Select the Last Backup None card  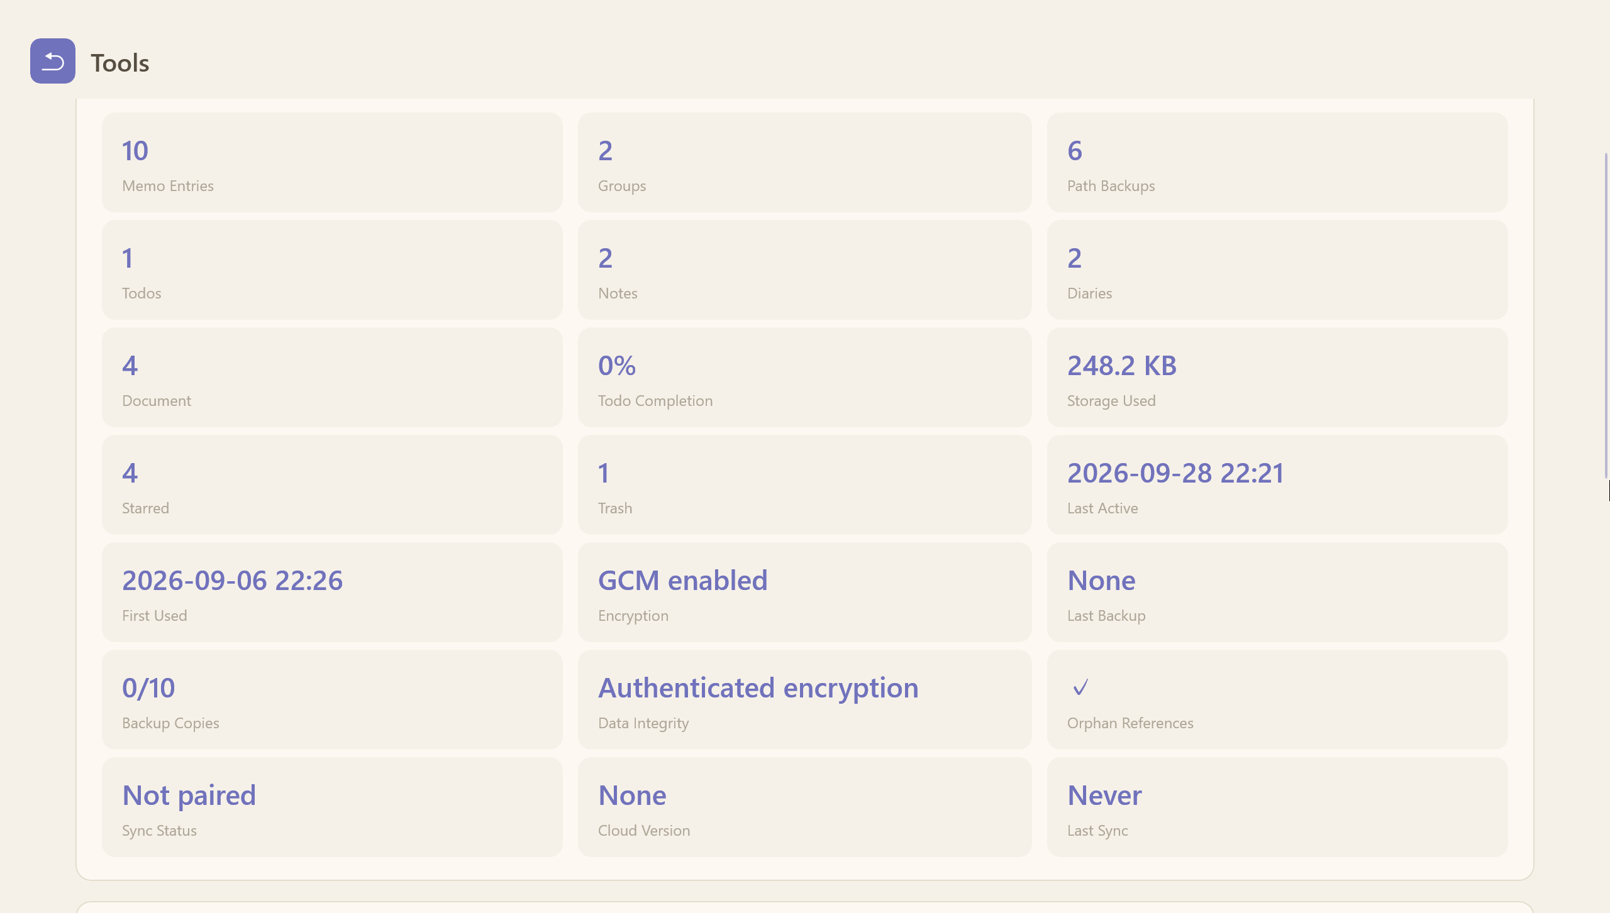pos(1277,592)
